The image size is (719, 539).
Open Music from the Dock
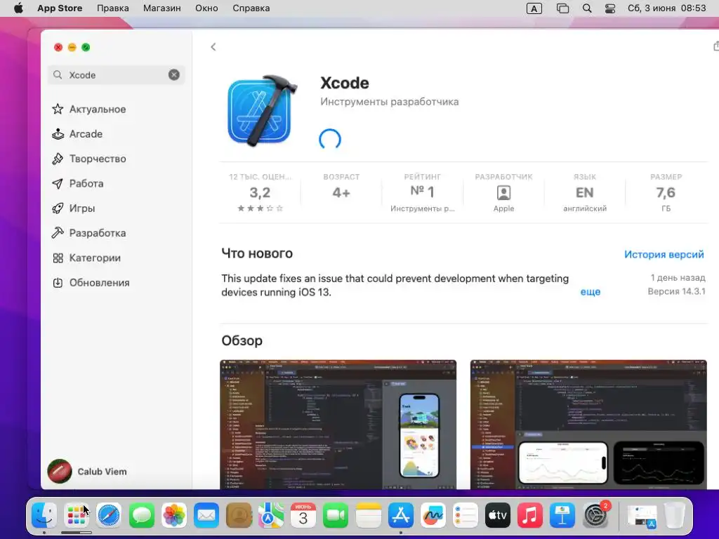point(530,515)
